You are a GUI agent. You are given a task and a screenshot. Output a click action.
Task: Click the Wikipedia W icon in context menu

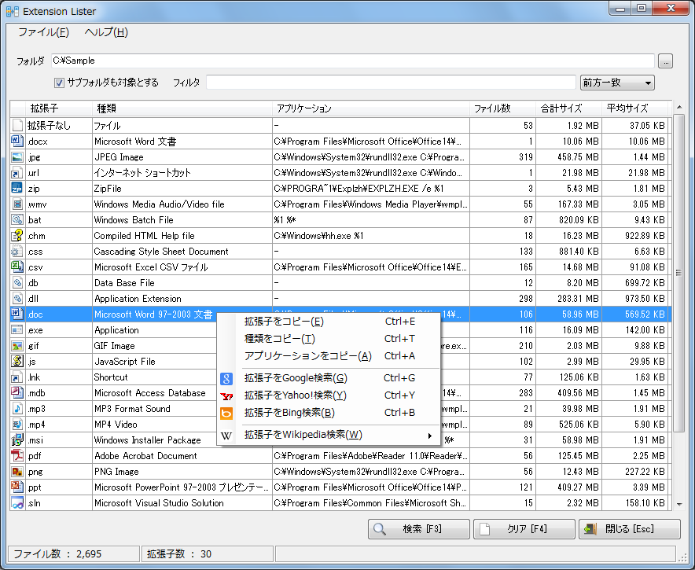226,436
